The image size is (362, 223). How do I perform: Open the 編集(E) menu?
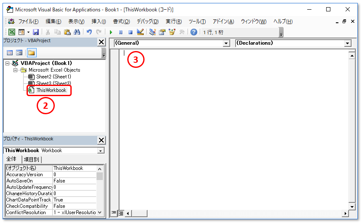click(54, 21)
